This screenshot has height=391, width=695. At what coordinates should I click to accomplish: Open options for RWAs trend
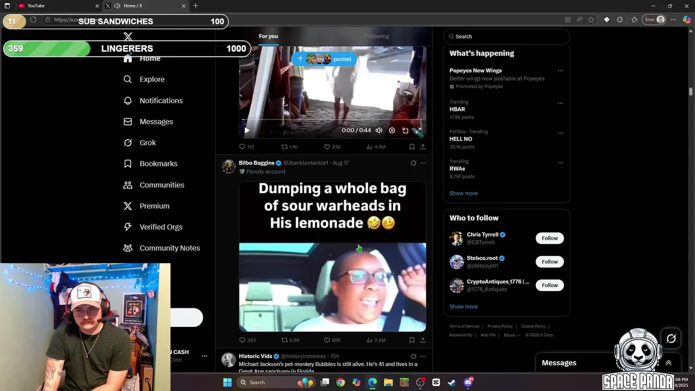pyautogui.click(x=560, y=163)
